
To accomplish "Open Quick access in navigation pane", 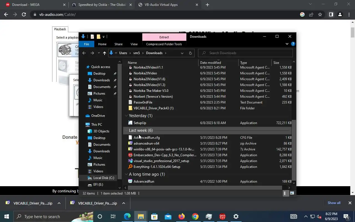I will click(100, 67).
